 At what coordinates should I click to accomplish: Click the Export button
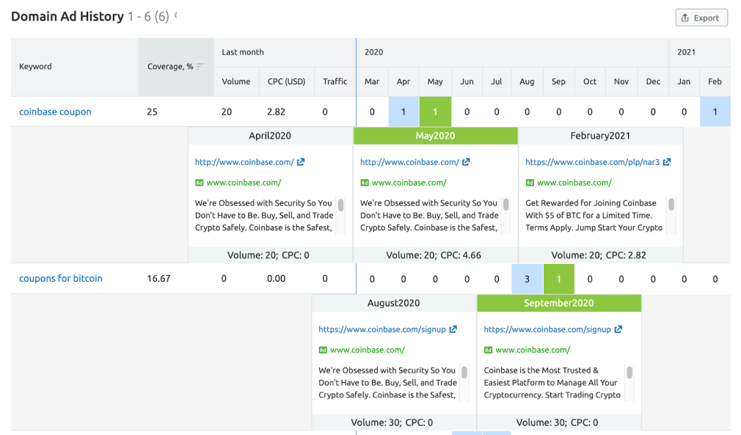click(x=701, y=18)
